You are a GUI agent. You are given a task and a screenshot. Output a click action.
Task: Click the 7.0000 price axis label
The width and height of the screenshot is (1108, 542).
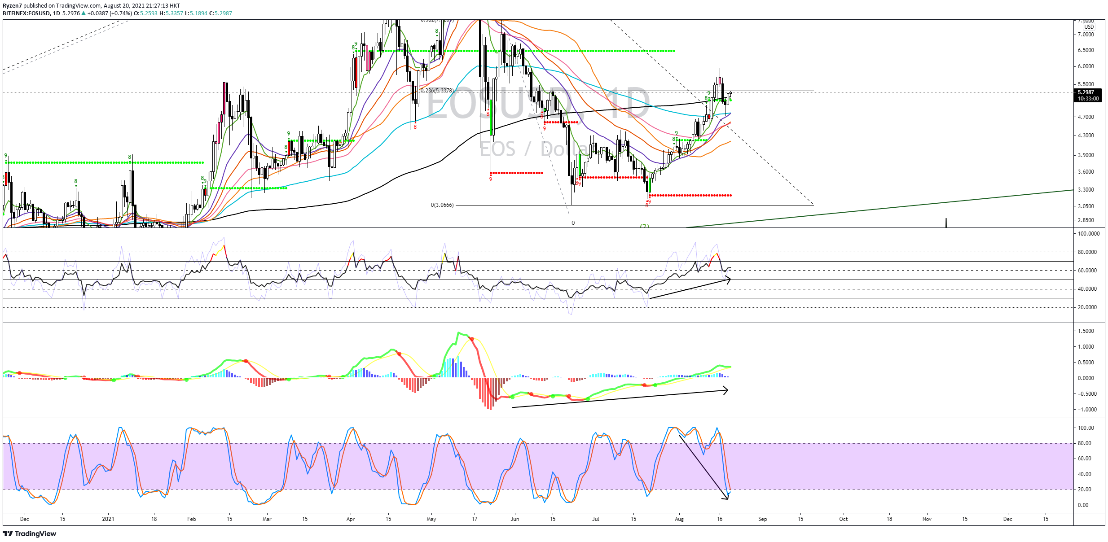[1086, 35]
